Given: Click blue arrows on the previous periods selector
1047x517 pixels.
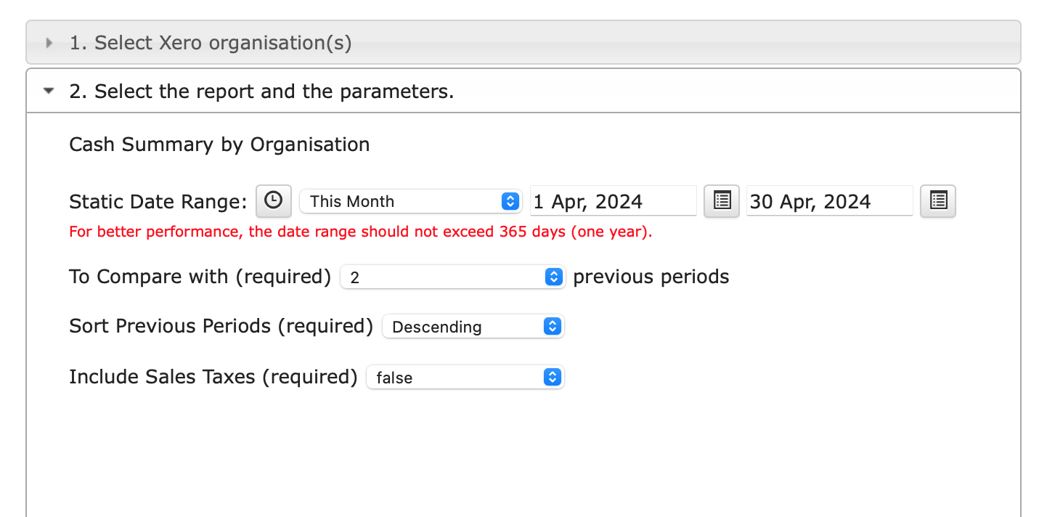Looking at the screenshot, I should coord(553,277).
